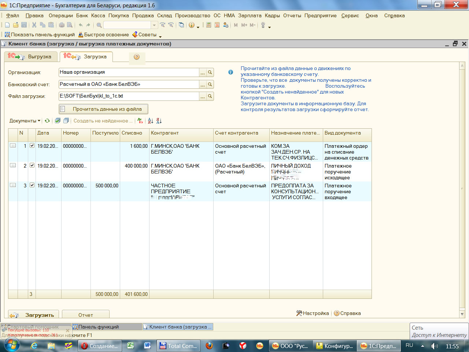Click the Check all rows icon
The height and width of the screenshot is (352, 469).
[x=58, y=121]
